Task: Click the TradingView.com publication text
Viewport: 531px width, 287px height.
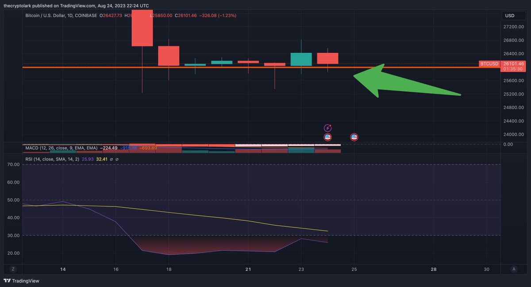Action: click(x=77, y=6)
